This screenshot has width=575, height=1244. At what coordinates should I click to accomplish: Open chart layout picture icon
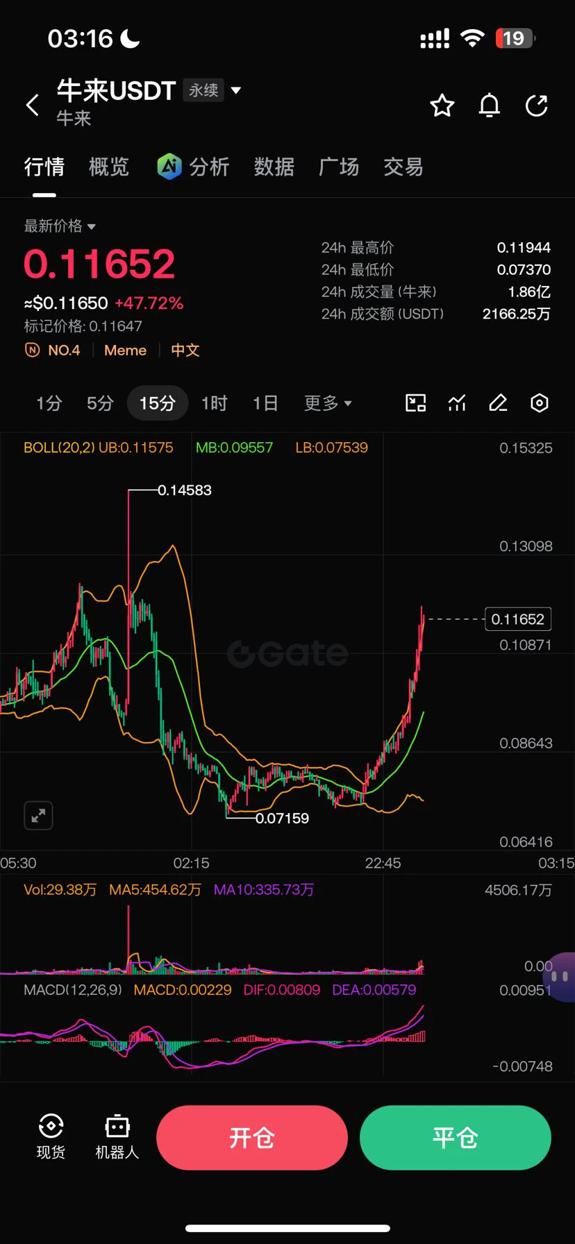[x=415, y=403]
